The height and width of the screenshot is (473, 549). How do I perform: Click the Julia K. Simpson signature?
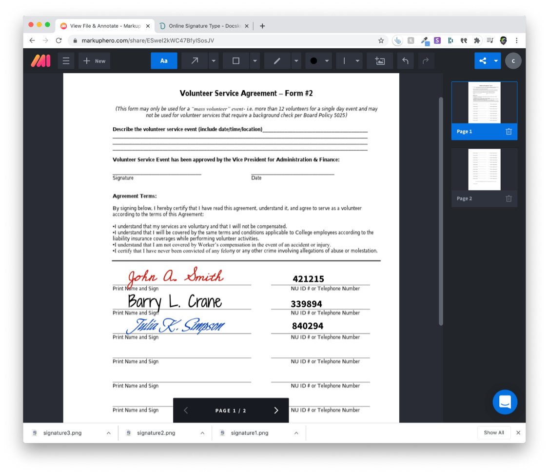click(x=176, y=325)
